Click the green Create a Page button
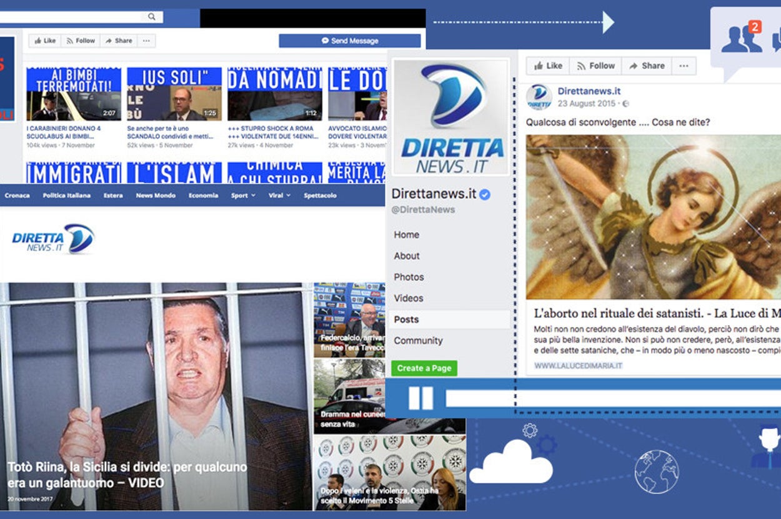The width and height of the screenshot is (781, 519). point(424,368)
